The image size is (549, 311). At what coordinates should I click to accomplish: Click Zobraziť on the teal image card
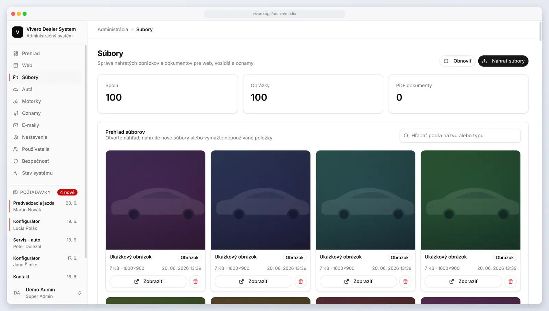click(358, 281)
